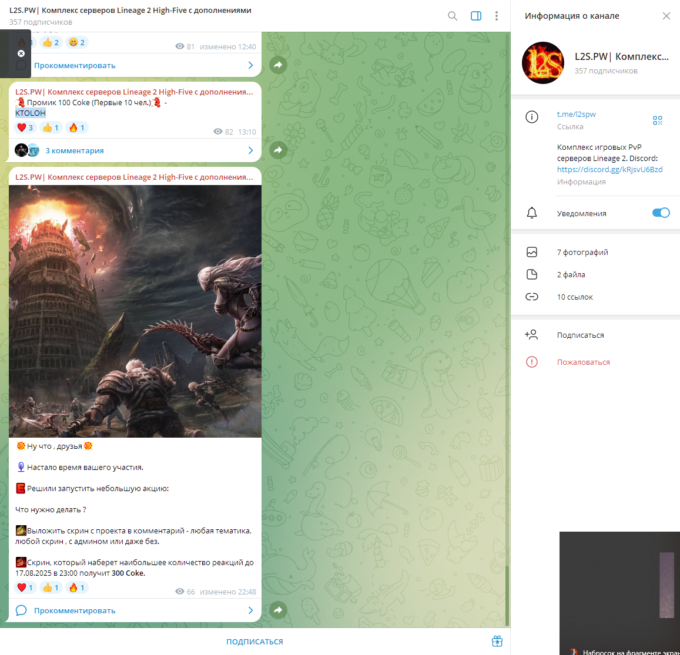Image resolution: width=680 pixels, height=655 pixels.
Task: Add fire reaction on promo code post
Action: (x=77, y=127)
